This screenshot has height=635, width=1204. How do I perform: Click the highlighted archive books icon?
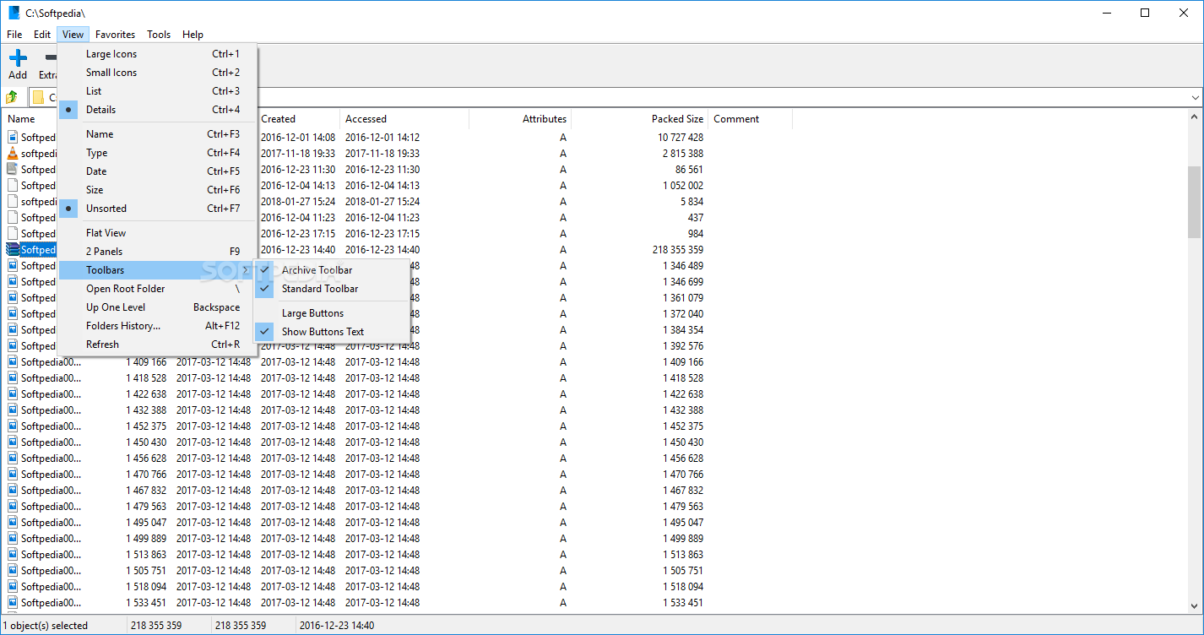click(13, 250)
